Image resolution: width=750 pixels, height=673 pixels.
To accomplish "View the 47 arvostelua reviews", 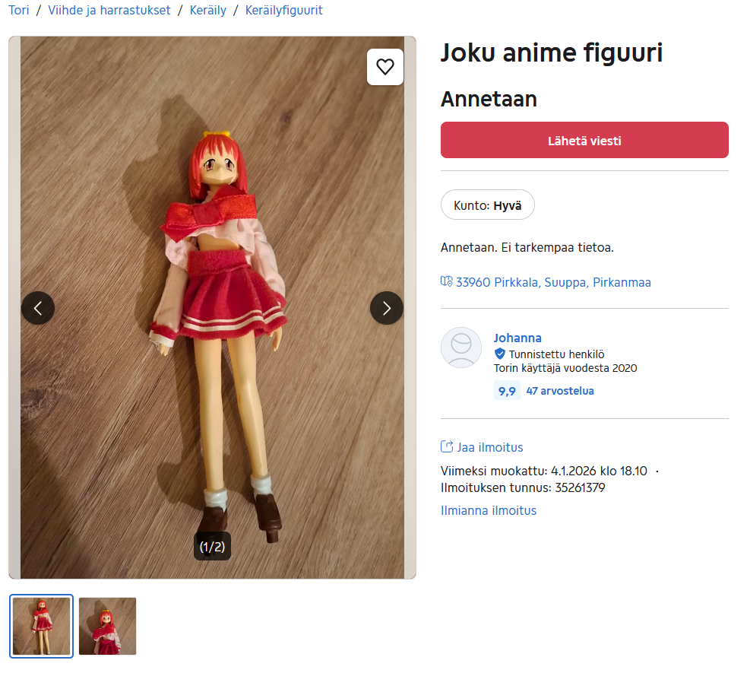I will pos(560,391).
